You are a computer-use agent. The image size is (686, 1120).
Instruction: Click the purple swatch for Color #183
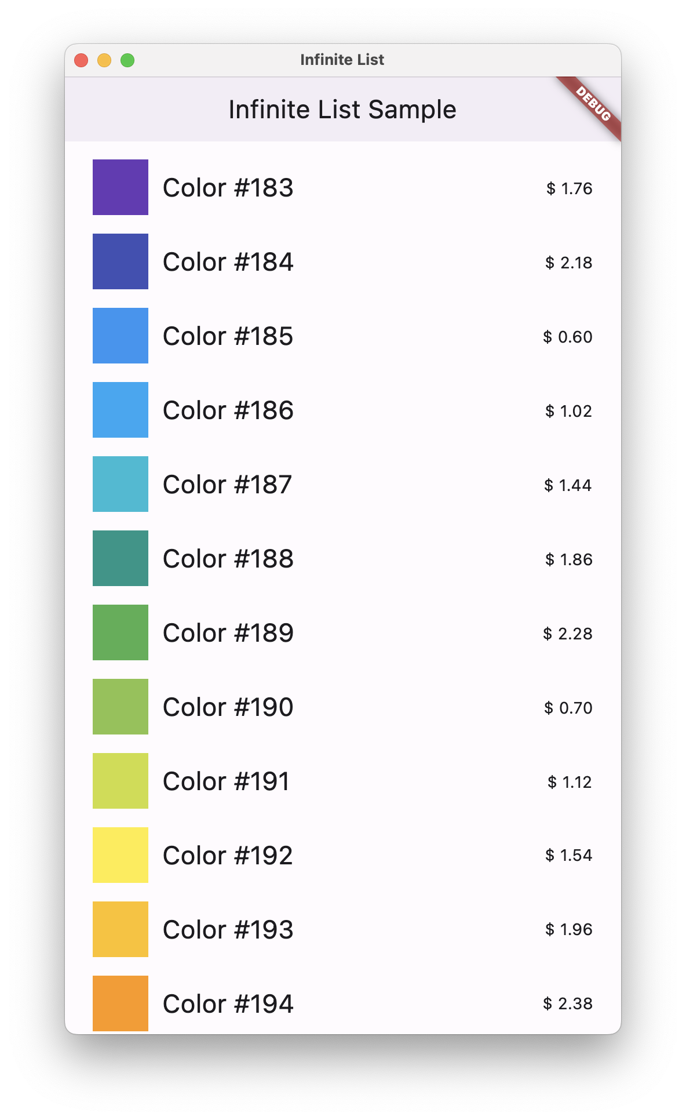pos(120,187)
